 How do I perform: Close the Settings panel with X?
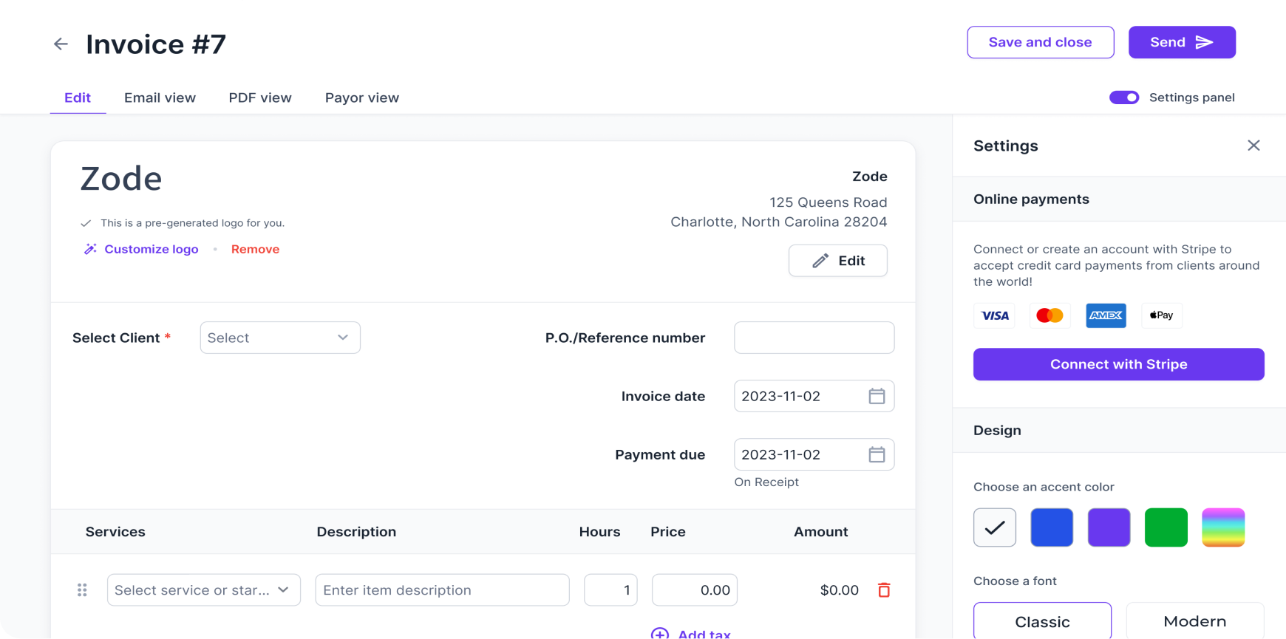pos(1253,146)
